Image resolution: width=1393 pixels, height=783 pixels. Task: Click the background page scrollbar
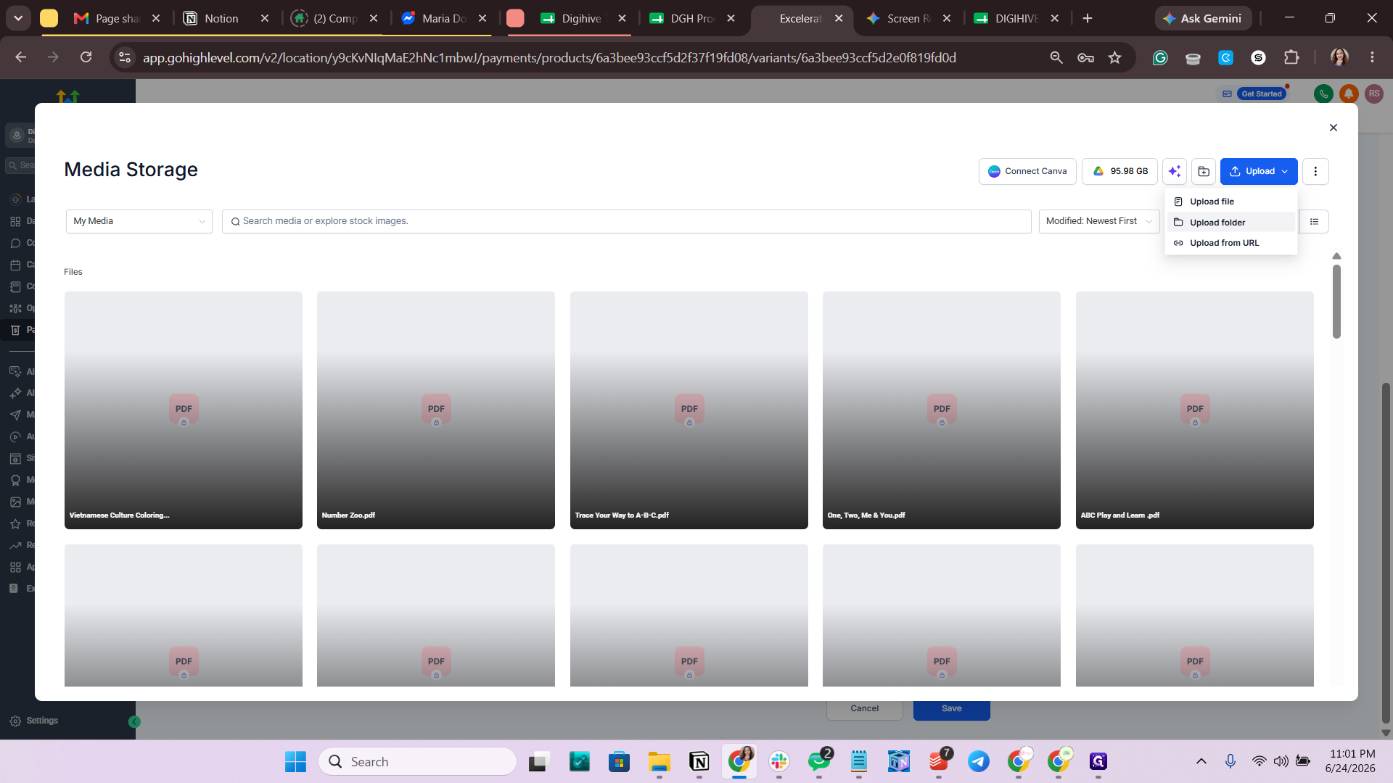pos(1386,554)
